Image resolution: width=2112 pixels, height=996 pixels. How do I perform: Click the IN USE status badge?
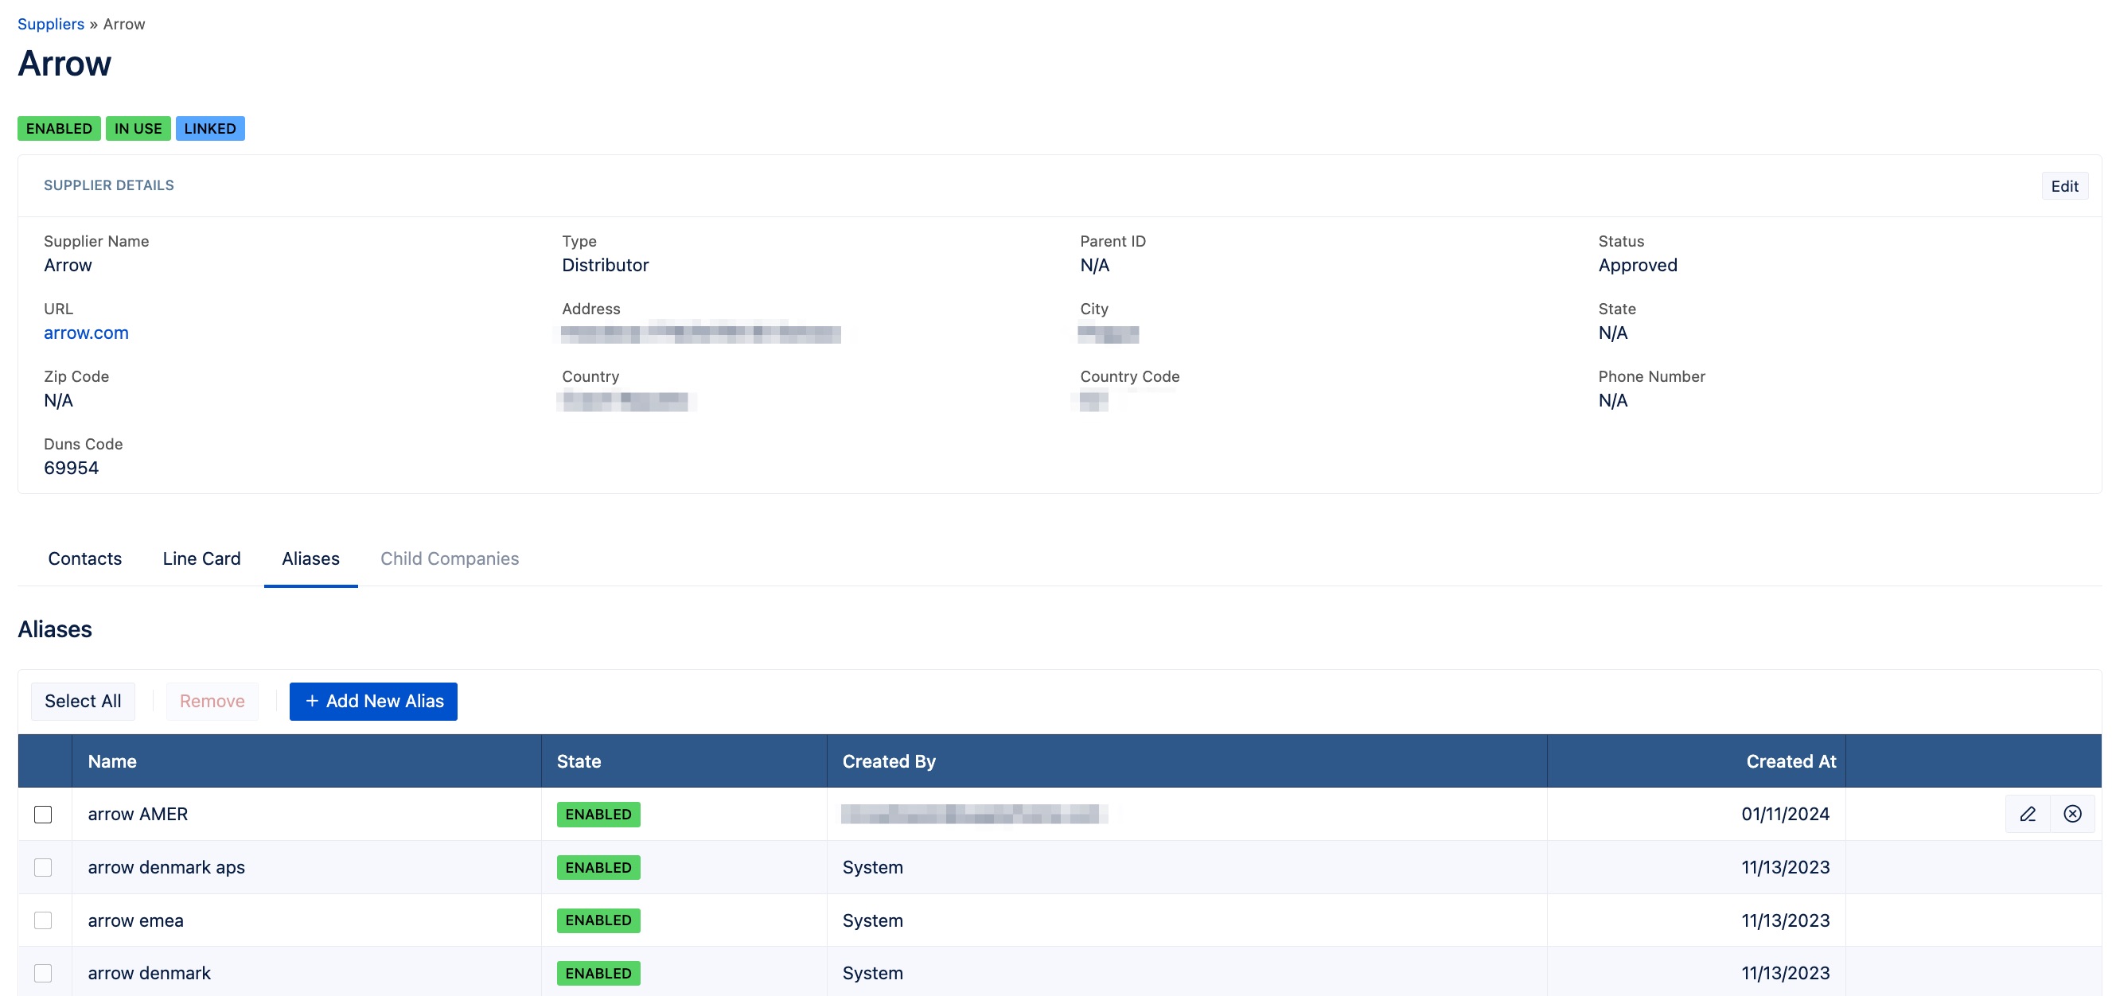(x=138, y=129)
